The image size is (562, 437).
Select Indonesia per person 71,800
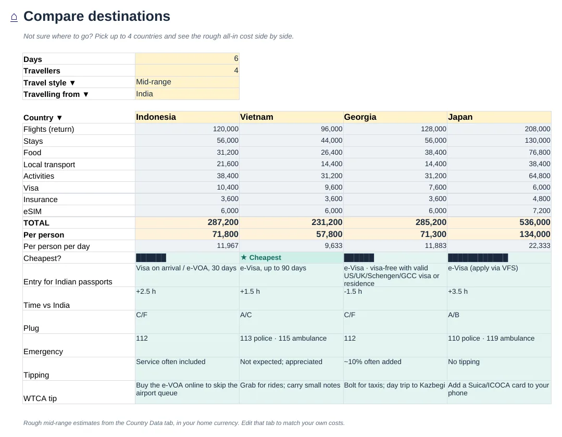tap(187, 234)
